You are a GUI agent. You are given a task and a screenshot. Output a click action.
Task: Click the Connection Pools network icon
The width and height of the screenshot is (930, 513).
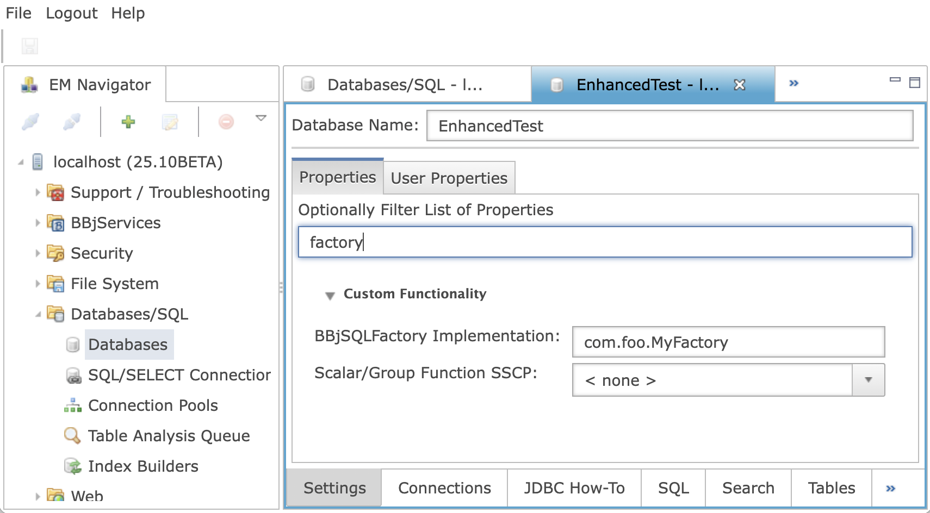pyautogui.click(x=72, y=405)
